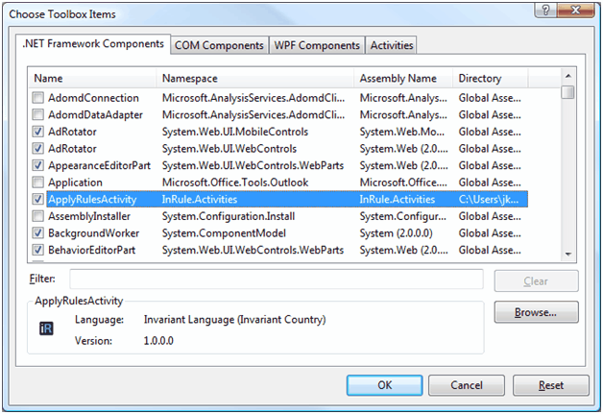603x414 pixels.
Task: Switch to the COM Components tab
Action: coord(220,45)
